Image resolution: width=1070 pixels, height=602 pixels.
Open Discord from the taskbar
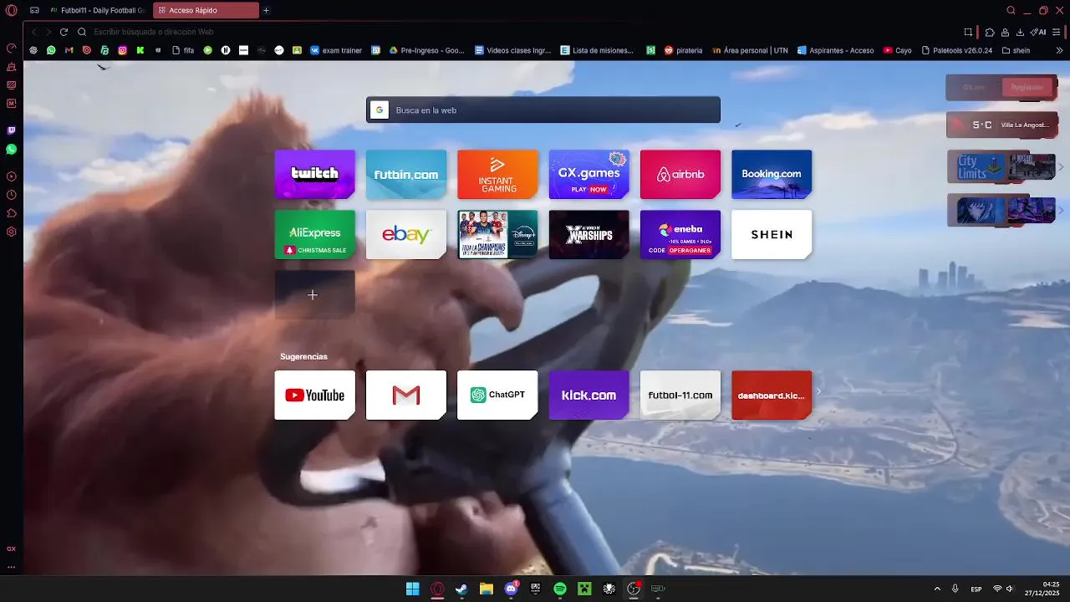pos(511,589)
